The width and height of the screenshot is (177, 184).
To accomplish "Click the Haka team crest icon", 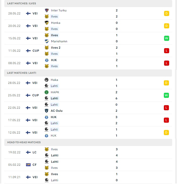I will [x=47, y=80].
